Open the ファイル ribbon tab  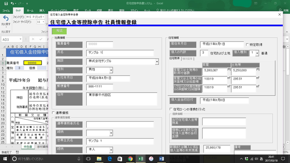pos(6,10)
